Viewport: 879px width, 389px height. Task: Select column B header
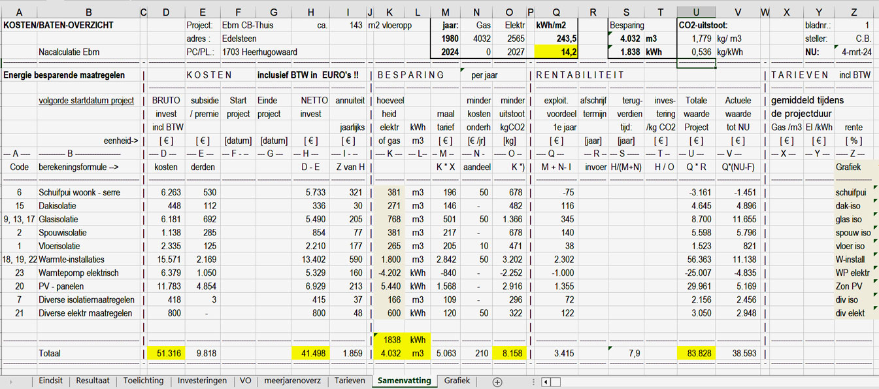(89, 12)
